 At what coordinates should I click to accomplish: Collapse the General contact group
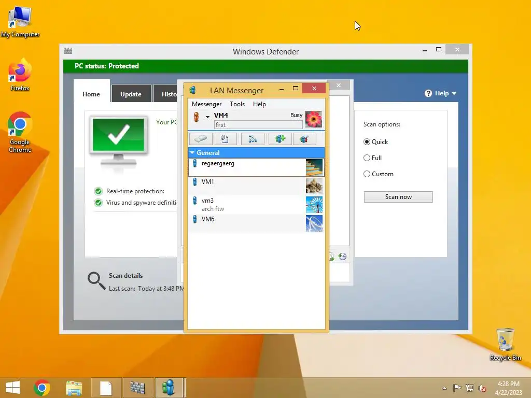(x=192, y=153)
